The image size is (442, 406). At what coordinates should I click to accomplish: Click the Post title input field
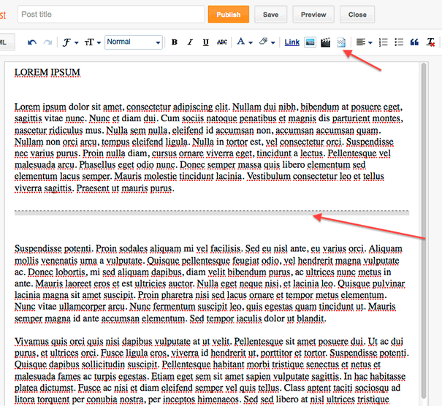click(111, 14)
